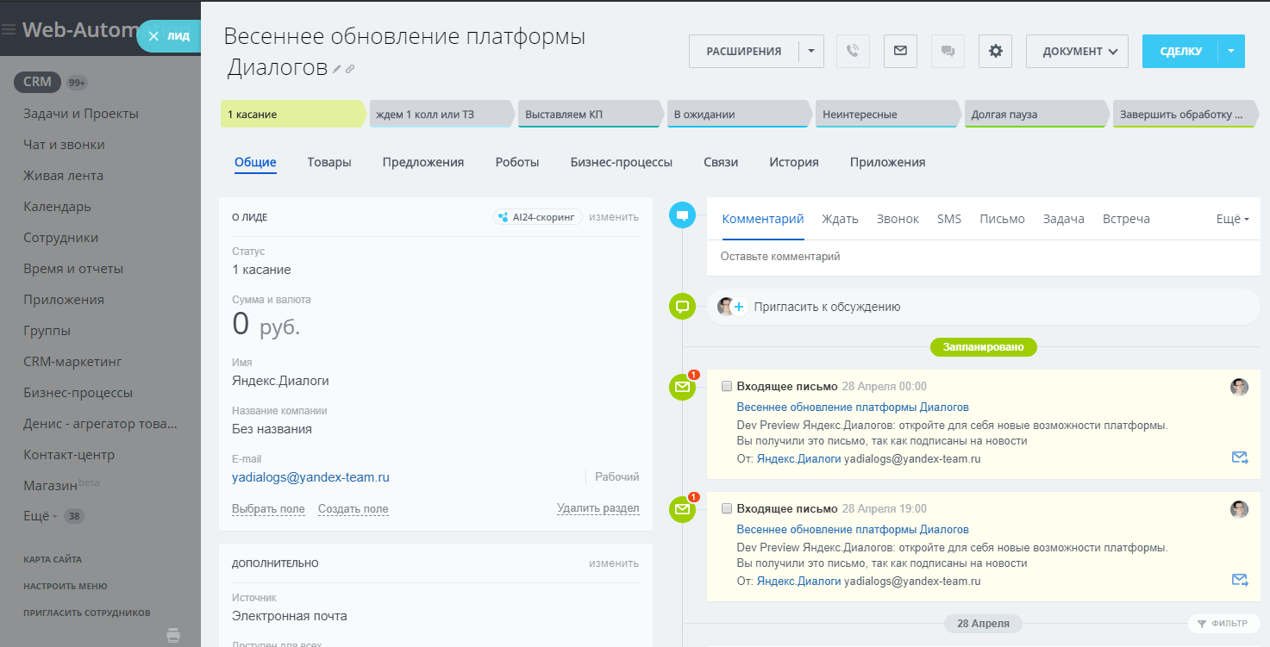Viewport: 1270px width, 647px height.
Task: Open Задачи и Проекты in sidebar
Action: click(81, 114)
